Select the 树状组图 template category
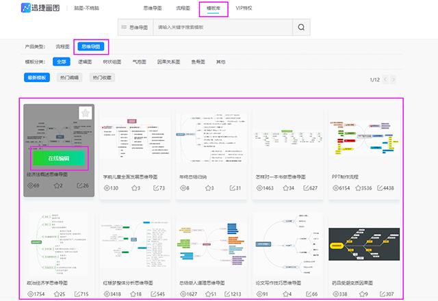438x301 pixels. click(x=112, y=62)
